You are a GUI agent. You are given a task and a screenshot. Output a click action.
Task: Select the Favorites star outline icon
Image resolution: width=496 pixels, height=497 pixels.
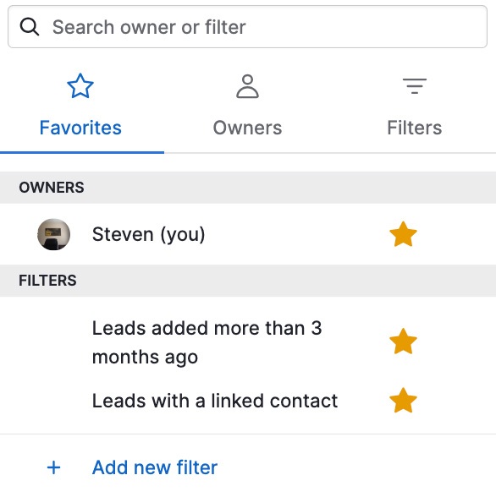click(x=80, y=86)
